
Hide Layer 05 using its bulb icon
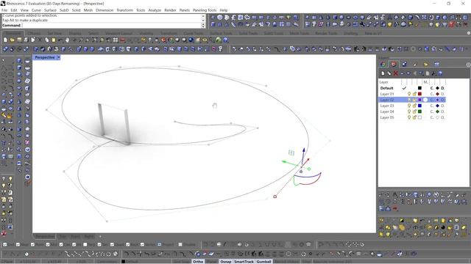[409, 117]
